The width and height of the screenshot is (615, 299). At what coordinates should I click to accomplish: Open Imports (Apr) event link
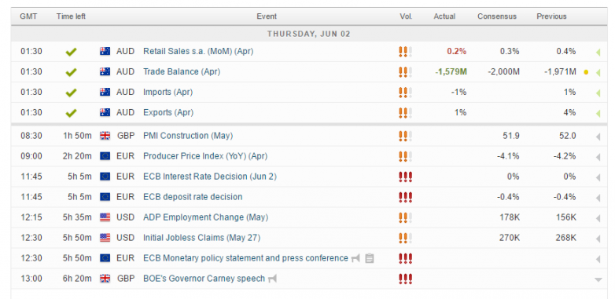tap(168, 92)
